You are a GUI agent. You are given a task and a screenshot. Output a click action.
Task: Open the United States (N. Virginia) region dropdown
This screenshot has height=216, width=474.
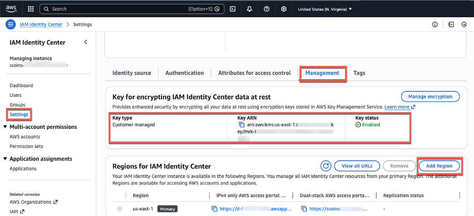(x=325, y=9)
